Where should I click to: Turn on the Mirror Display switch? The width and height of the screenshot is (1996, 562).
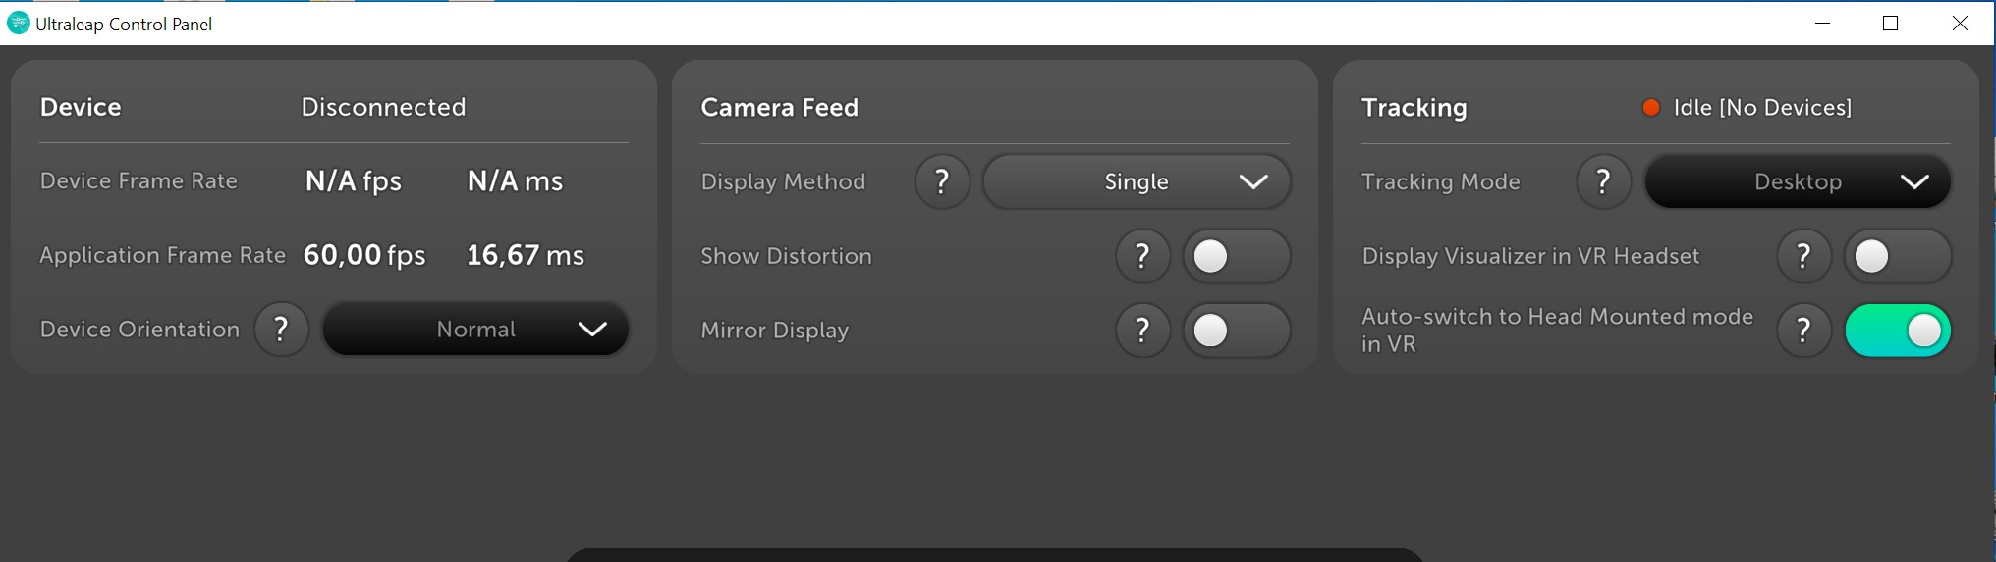coord(1236,331)
